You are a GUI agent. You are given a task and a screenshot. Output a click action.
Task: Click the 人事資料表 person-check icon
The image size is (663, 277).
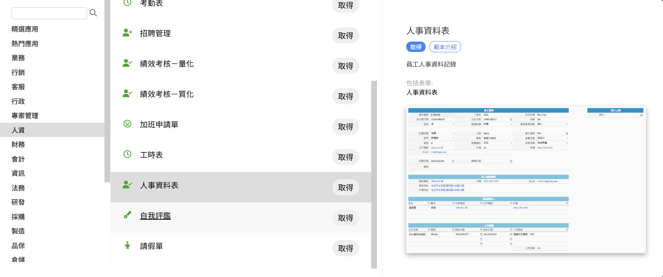(127, 185)
